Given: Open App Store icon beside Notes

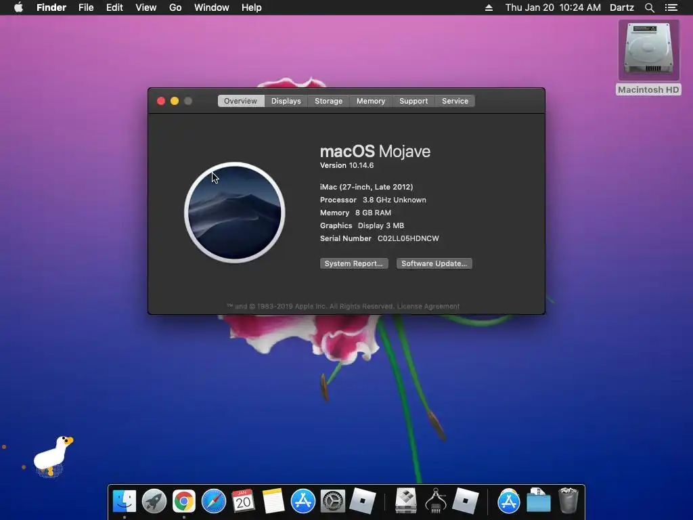Looking at the screenshot, I should (303, 501).
